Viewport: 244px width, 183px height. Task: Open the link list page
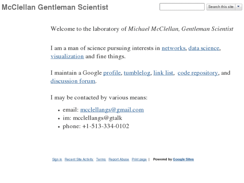163,73
